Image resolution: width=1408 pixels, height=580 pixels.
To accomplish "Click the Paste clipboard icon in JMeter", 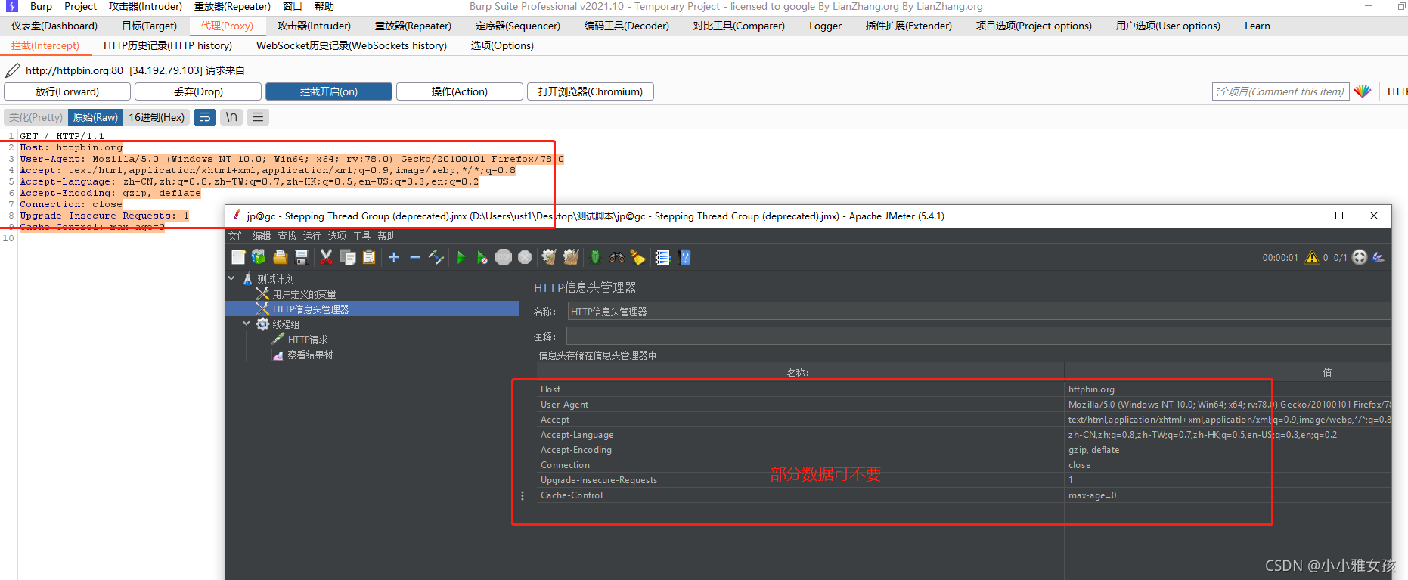I will coord(369,257).
